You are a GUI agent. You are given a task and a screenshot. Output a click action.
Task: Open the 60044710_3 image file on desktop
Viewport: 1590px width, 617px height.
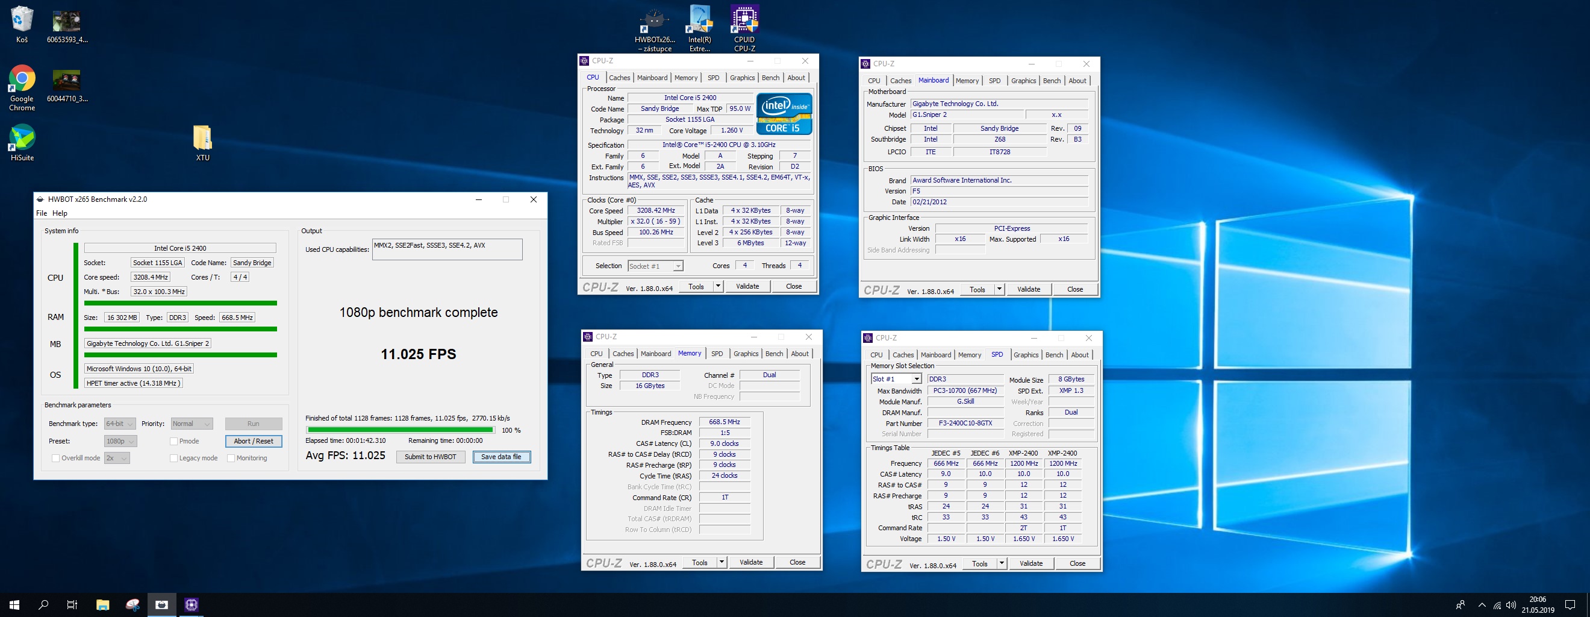pos(67,85)
